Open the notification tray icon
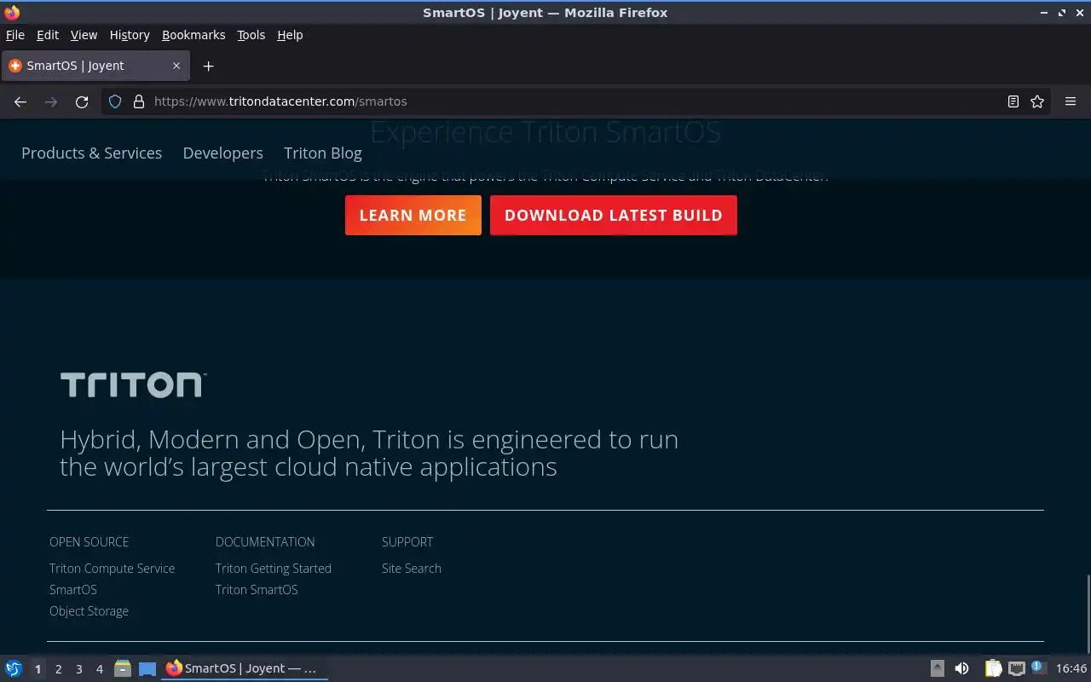 1038,668
